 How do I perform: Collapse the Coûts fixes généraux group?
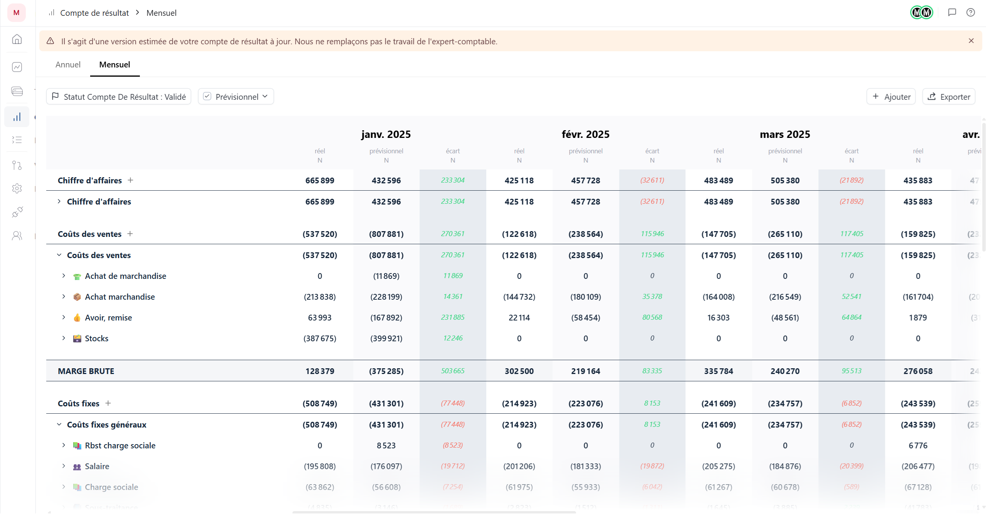[59, 424]
